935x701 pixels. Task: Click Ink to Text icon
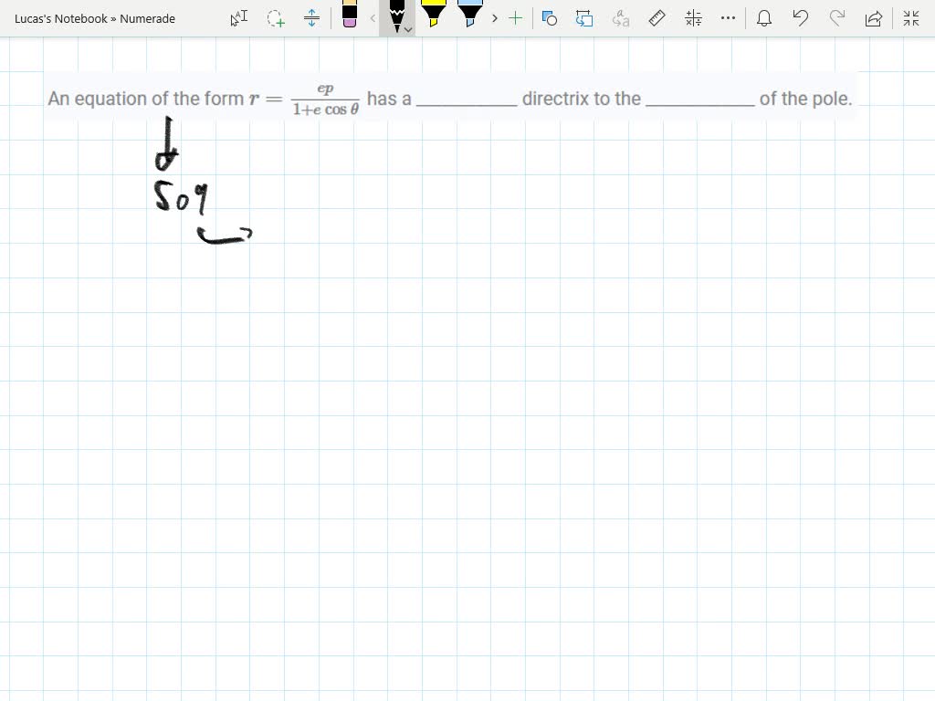(621, 18)
